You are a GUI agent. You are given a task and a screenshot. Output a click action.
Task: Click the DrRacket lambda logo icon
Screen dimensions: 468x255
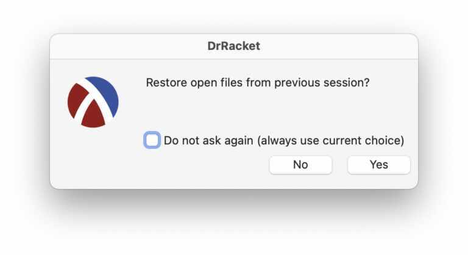93,102
